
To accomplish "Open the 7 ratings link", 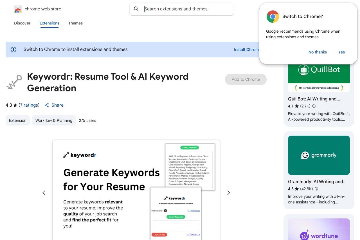I will click(x=29, y=105).
